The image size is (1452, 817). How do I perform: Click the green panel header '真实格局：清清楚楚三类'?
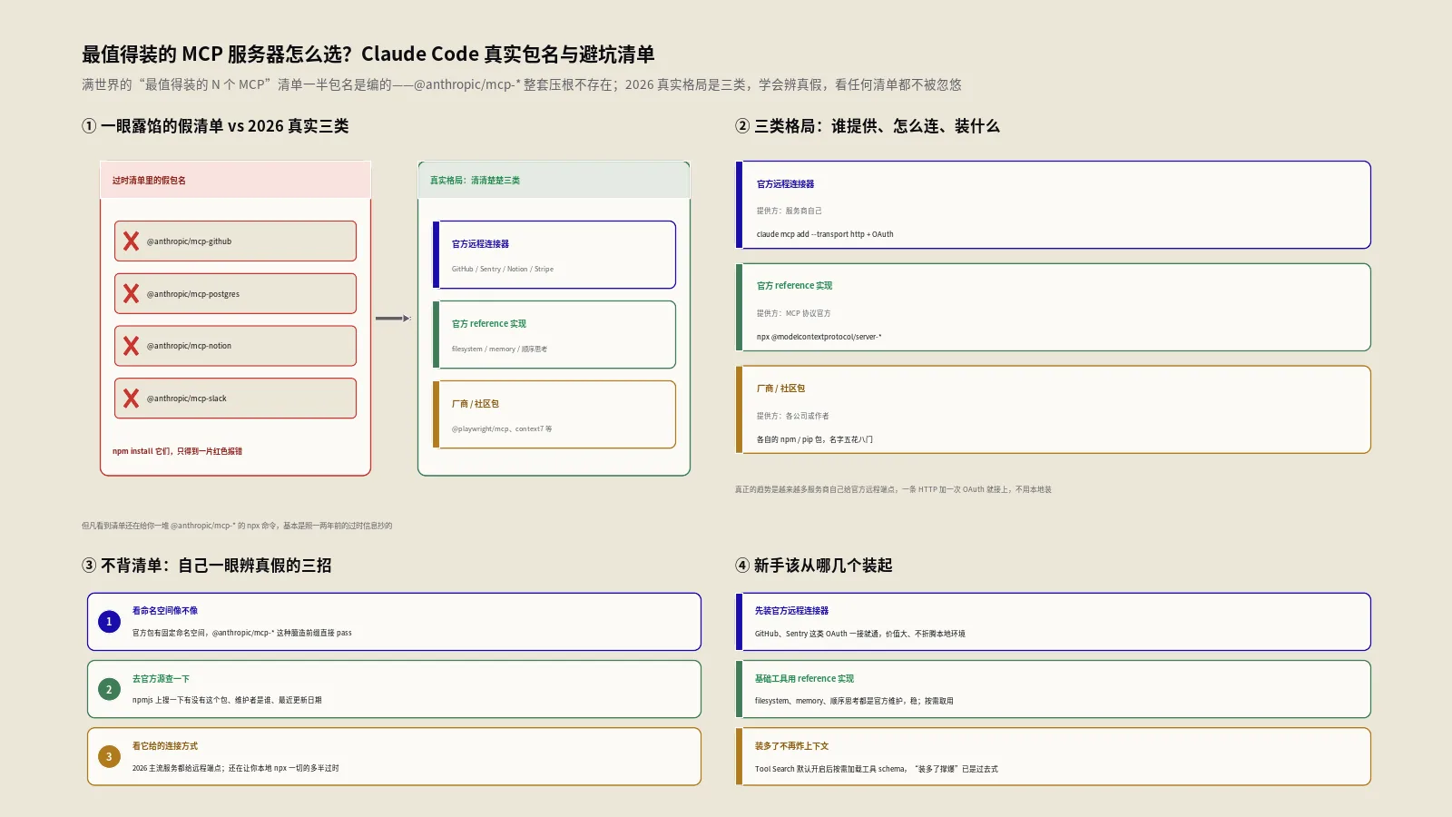point(475,181)
